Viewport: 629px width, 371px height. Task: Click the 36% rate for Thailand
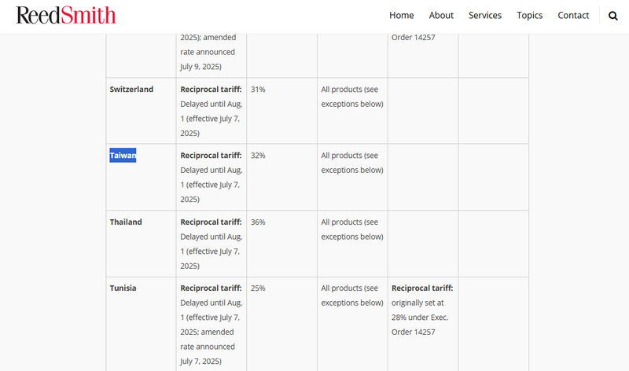coord(258,222)
